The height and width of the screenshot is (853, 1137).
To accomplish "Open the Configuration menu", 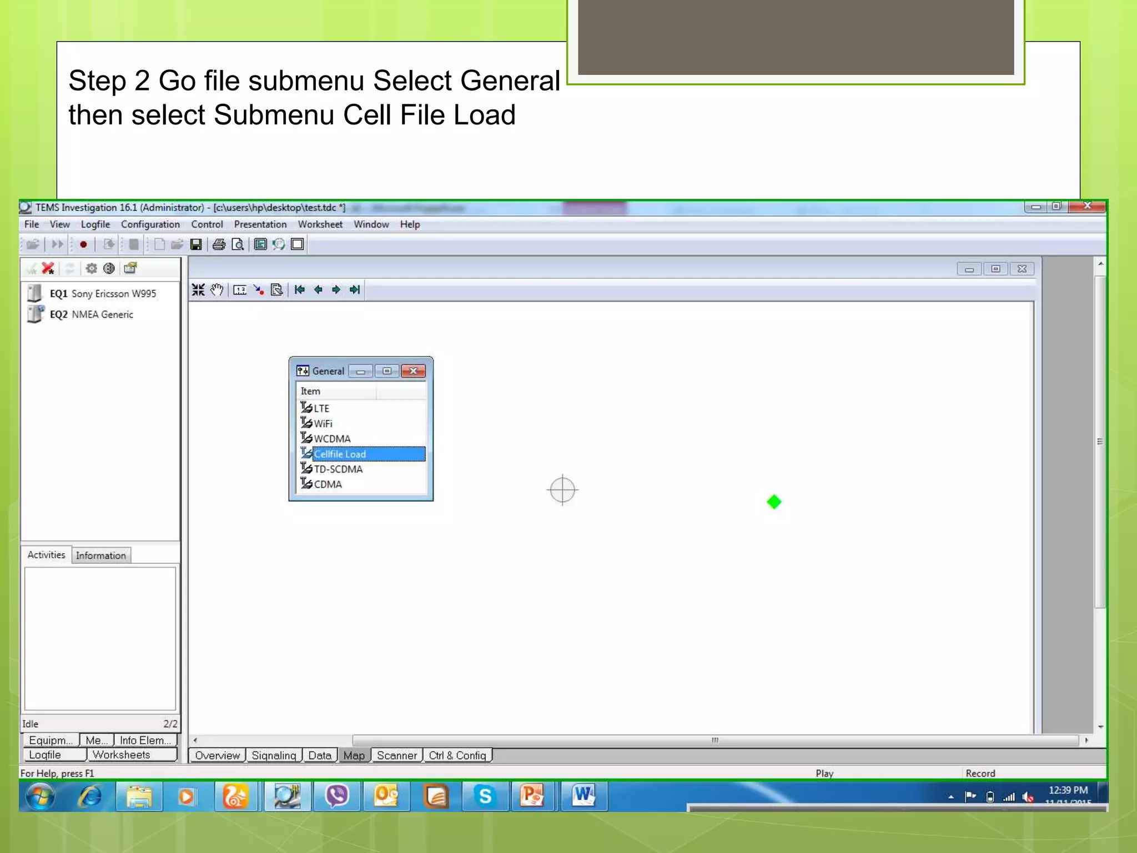I will click(150, 224).
